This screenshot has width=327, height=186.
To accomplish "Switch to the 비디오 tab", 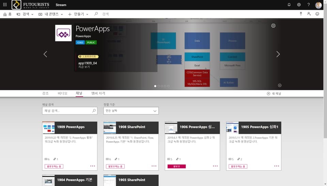I will pos(63,93).
